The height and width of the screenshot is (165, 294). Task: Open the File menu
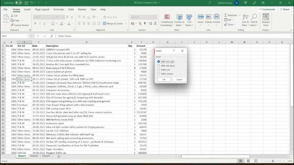tap(6, 9)
